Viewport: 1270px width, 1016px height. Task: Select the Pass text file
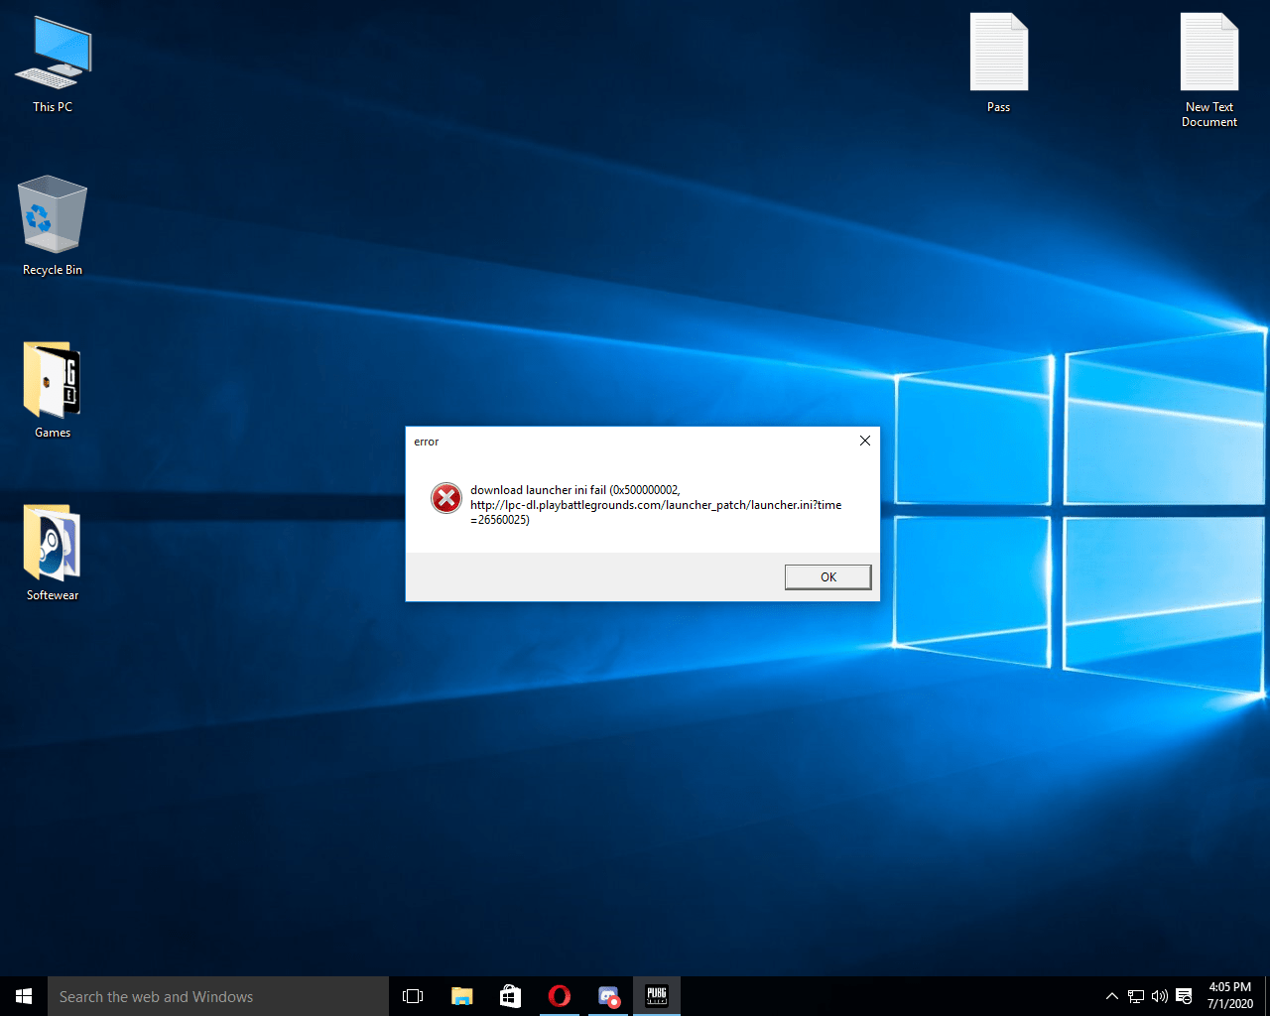(x=999, y=63)
